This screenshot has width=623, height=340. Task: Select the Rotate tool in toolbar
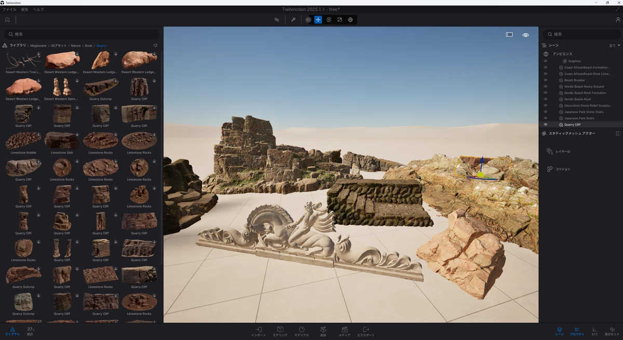pyautogui.click(x=329, y=20)
